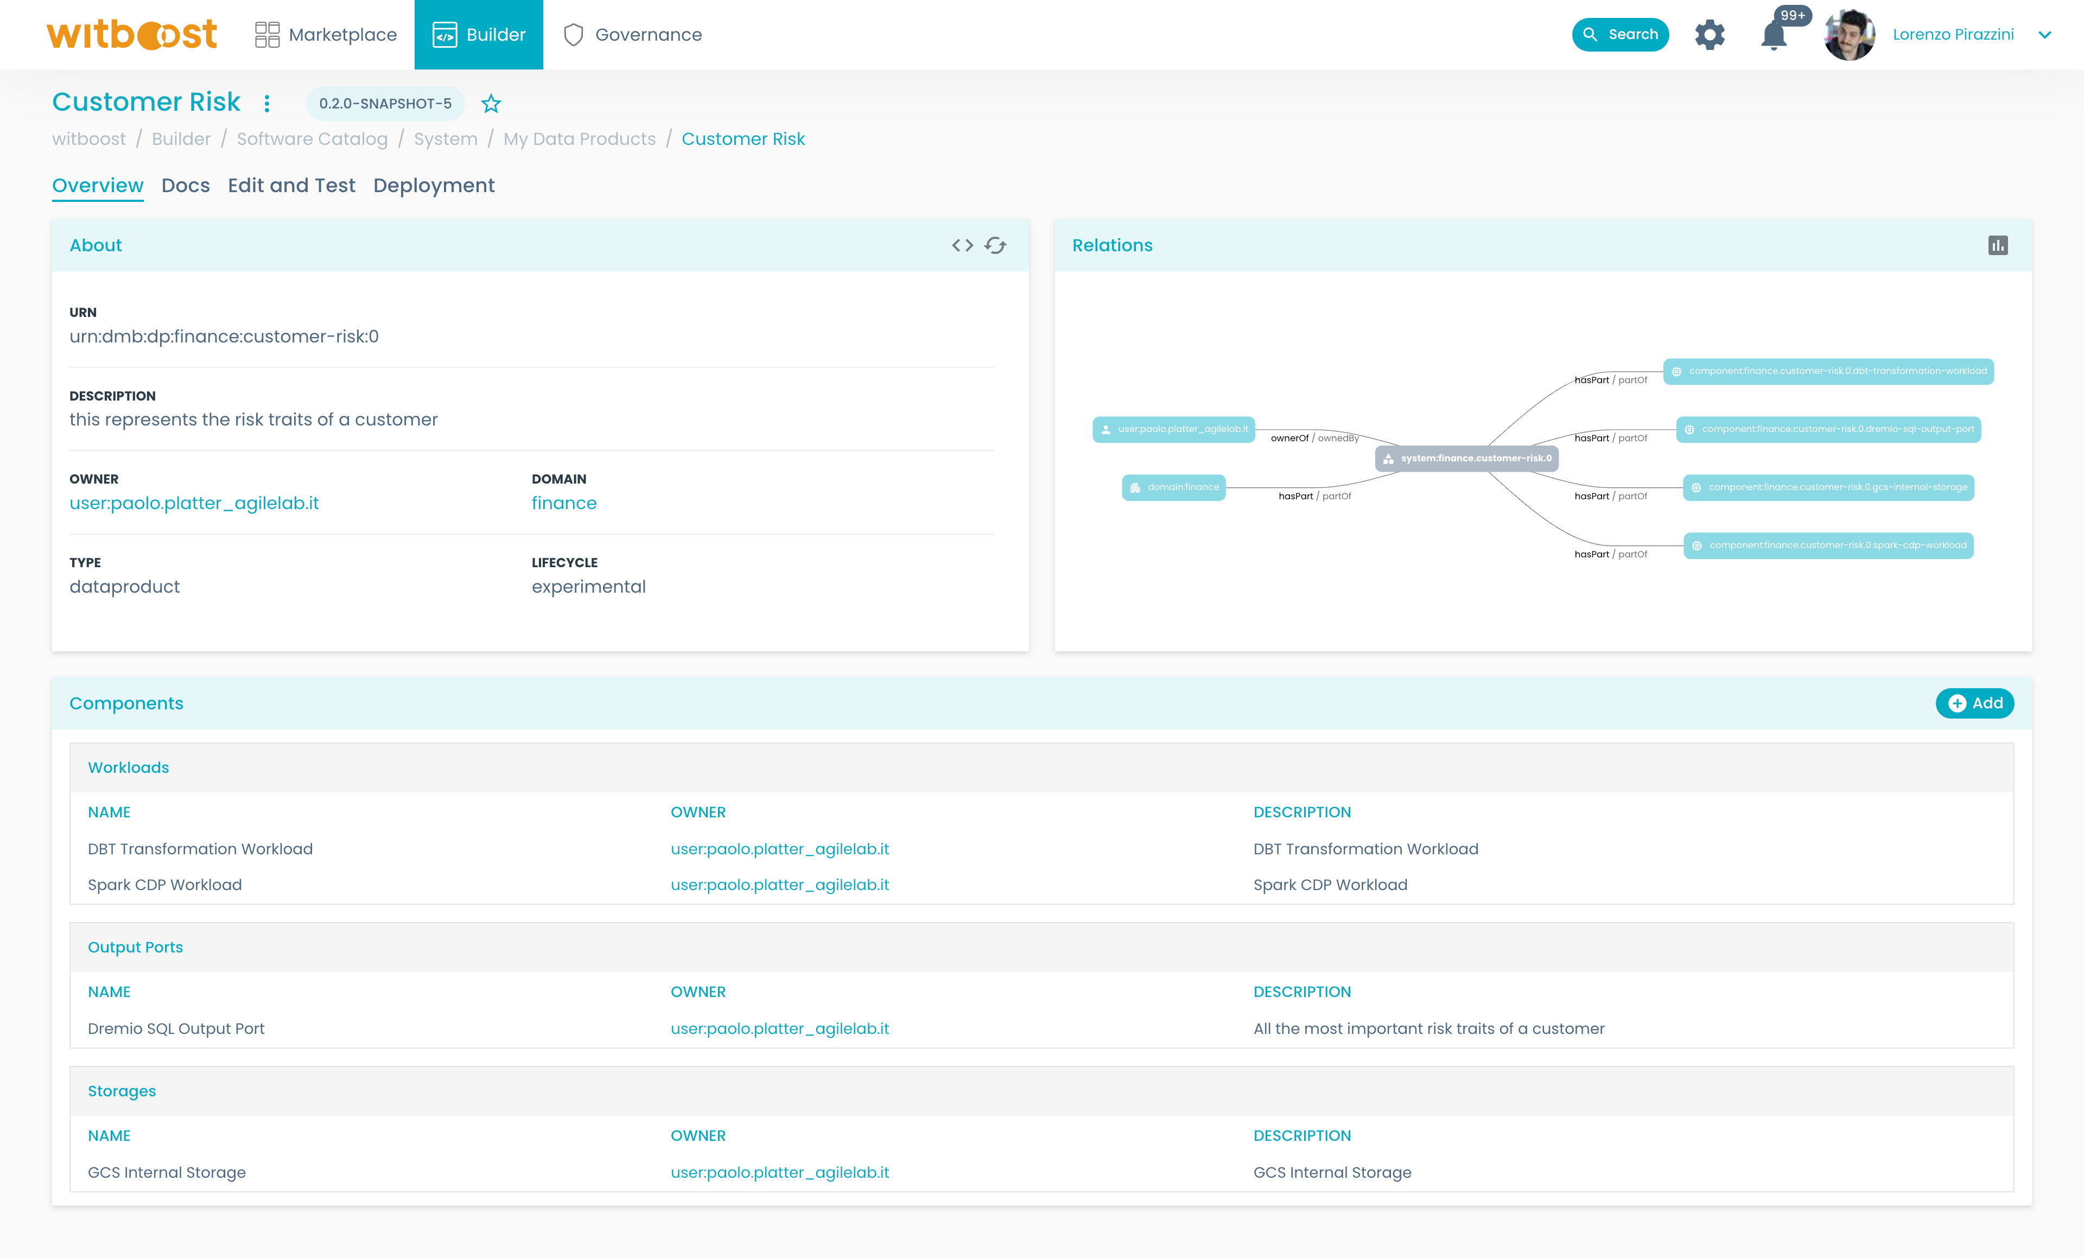
Task: Open the Marketplace section
Action: pyautogui.click(x=326, y=35)
